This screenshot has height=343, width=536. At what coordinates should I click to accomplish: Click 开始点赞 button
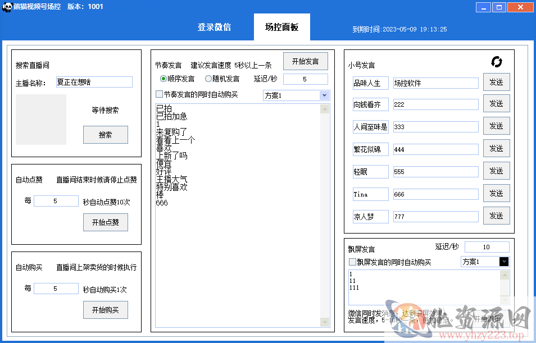click(x=105, y=222)
